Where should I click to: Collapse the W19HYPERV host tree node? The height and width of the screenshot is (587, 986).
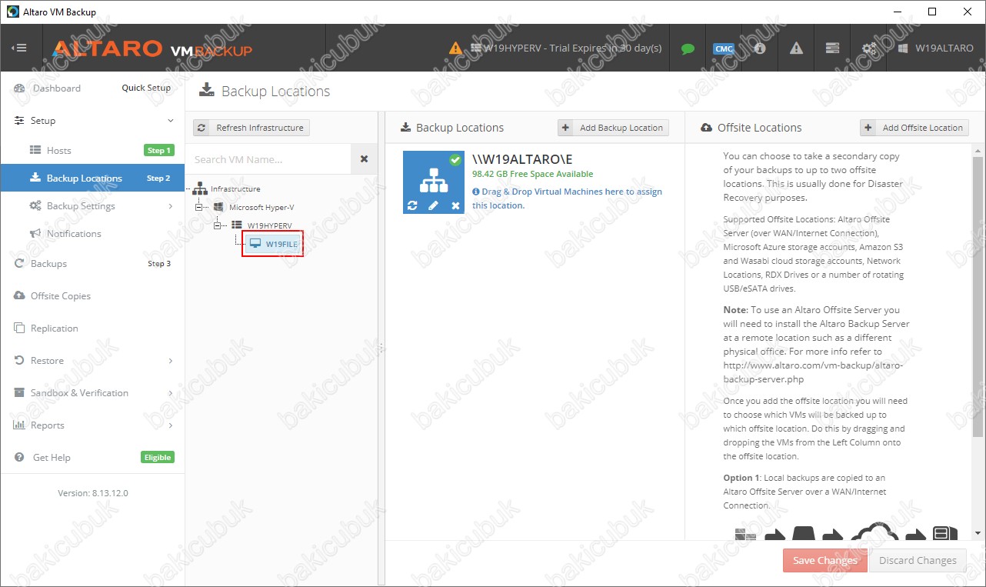pos(218,225)
